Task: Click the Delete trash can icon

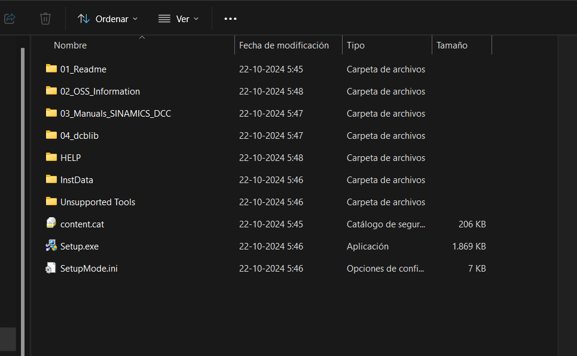Action: point(45,19)
